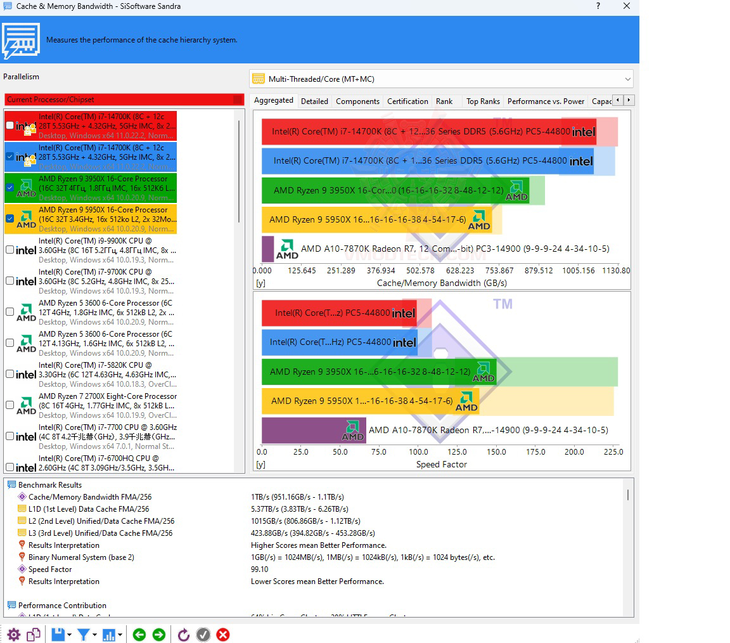Image resolution: width=730 pixels, height=643 pixels.
Task: Click the grey checkmark OK icon
Action: [203, 635]
